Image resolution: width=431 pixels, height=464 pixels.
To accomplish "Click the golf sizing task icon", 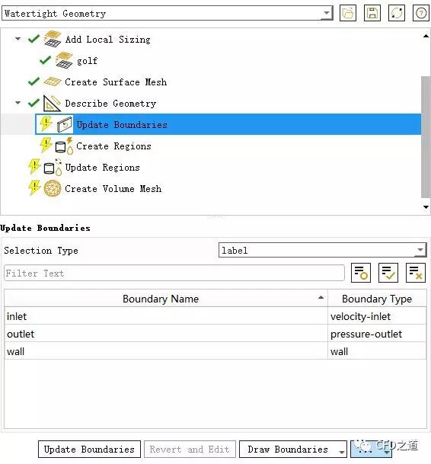I will [x=64, y=60].
